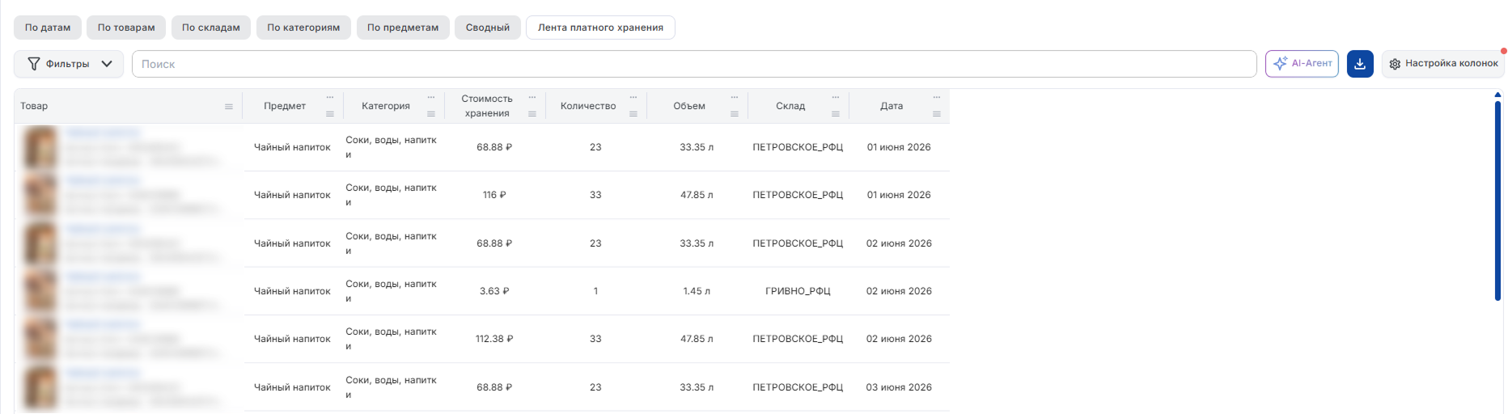Open the Категория column hamburger menu
The width and height of the screenshot is (1508, 414).
click(x=431, y=114)
